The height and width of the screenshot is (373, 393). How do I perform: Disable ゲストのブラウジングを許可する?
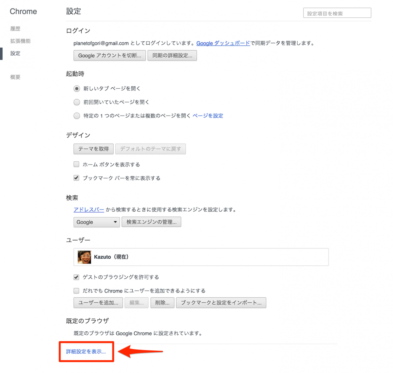(x=76, y=277)
